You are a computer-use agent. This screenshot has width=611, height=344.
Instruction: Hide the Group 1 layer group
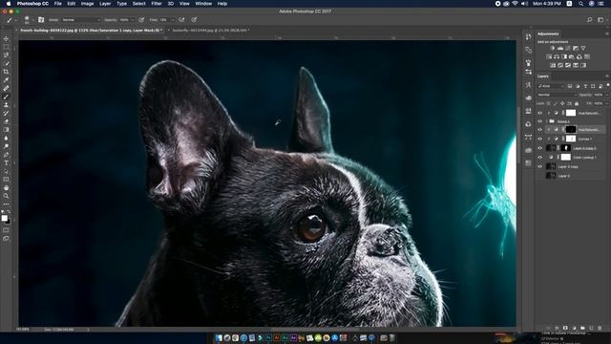(539, 121)
